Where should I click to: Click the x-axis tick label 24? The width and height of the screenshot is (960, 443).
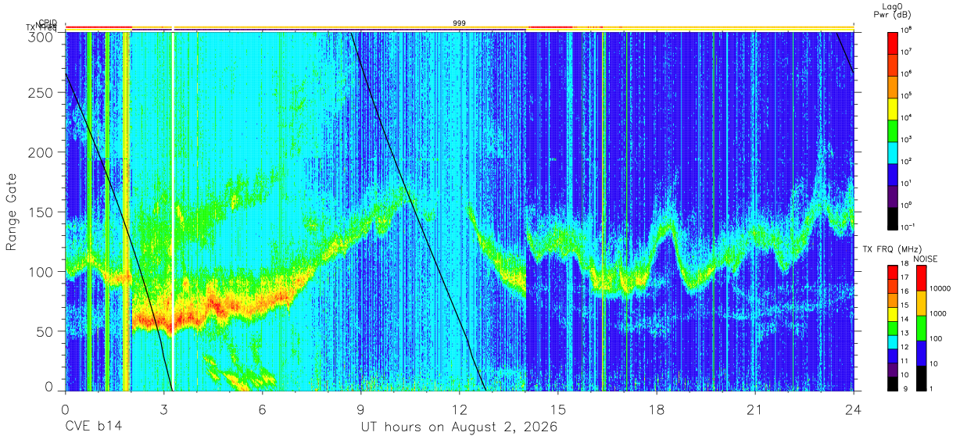[x=854, y=410]
